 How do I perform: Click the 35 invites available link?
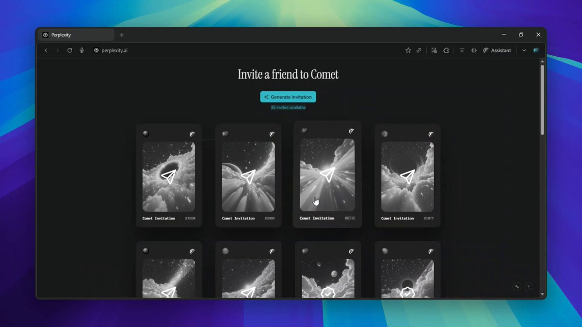pyautogui.click(x=288, y=108)
